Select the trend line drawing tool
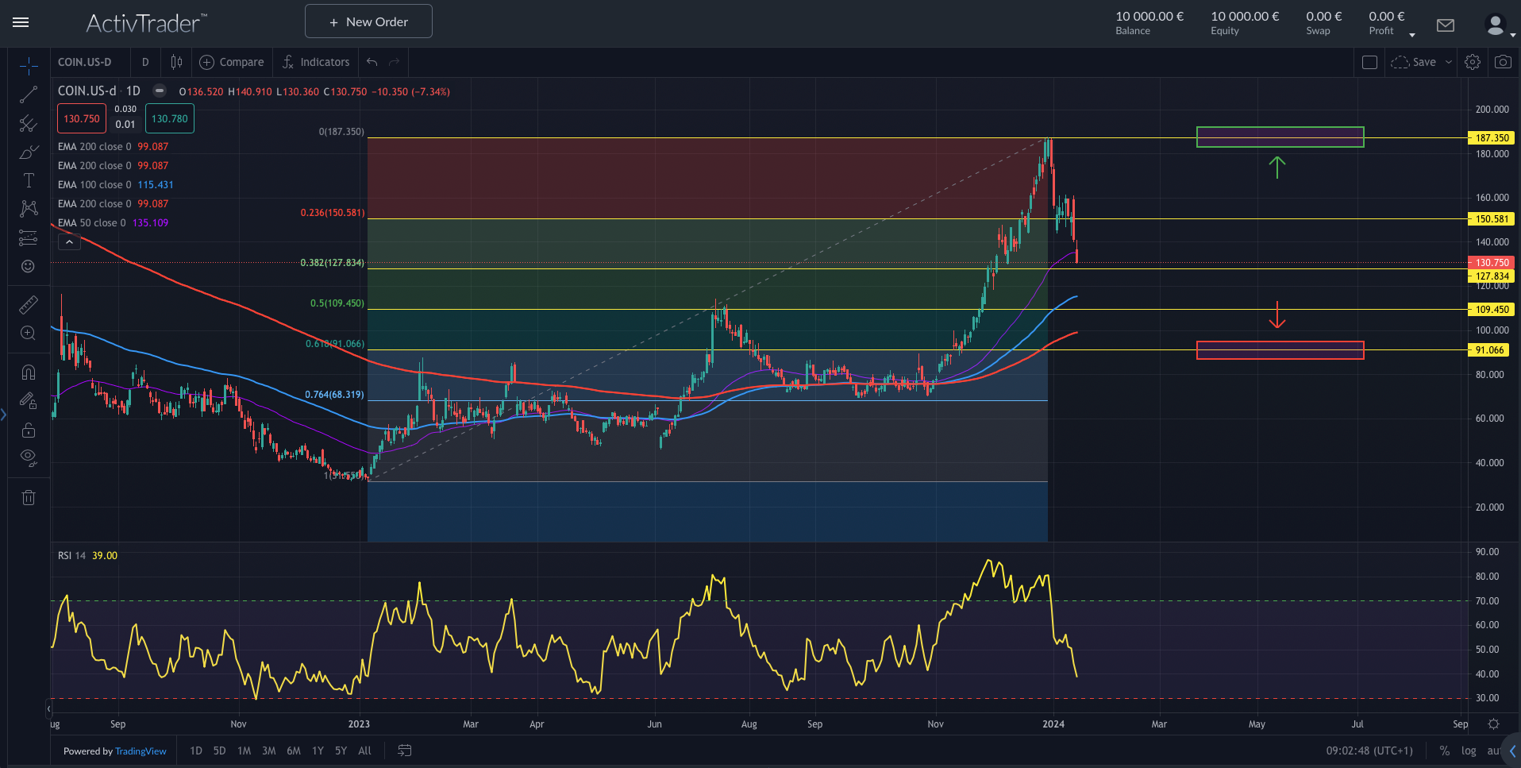The height and width of the screenshot is (768, 1521). (x=29, y=95)
